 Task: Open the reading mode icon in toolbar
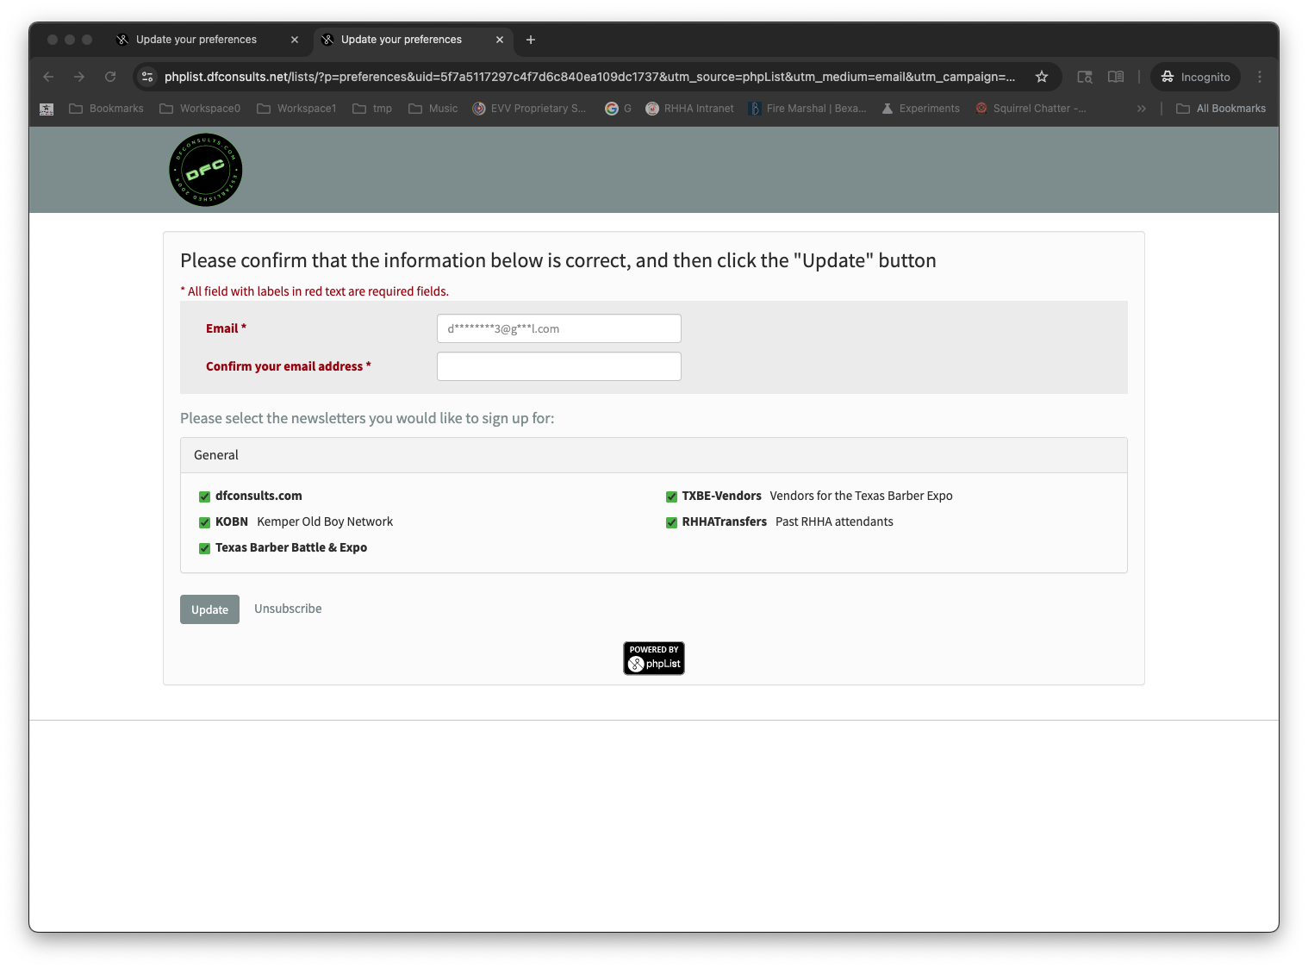click(x=1115, y=77)
